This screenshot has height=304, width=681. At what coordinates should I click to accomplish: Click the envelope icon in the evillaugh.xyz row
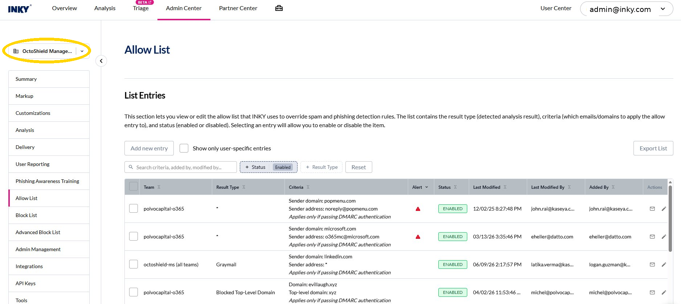652,292
